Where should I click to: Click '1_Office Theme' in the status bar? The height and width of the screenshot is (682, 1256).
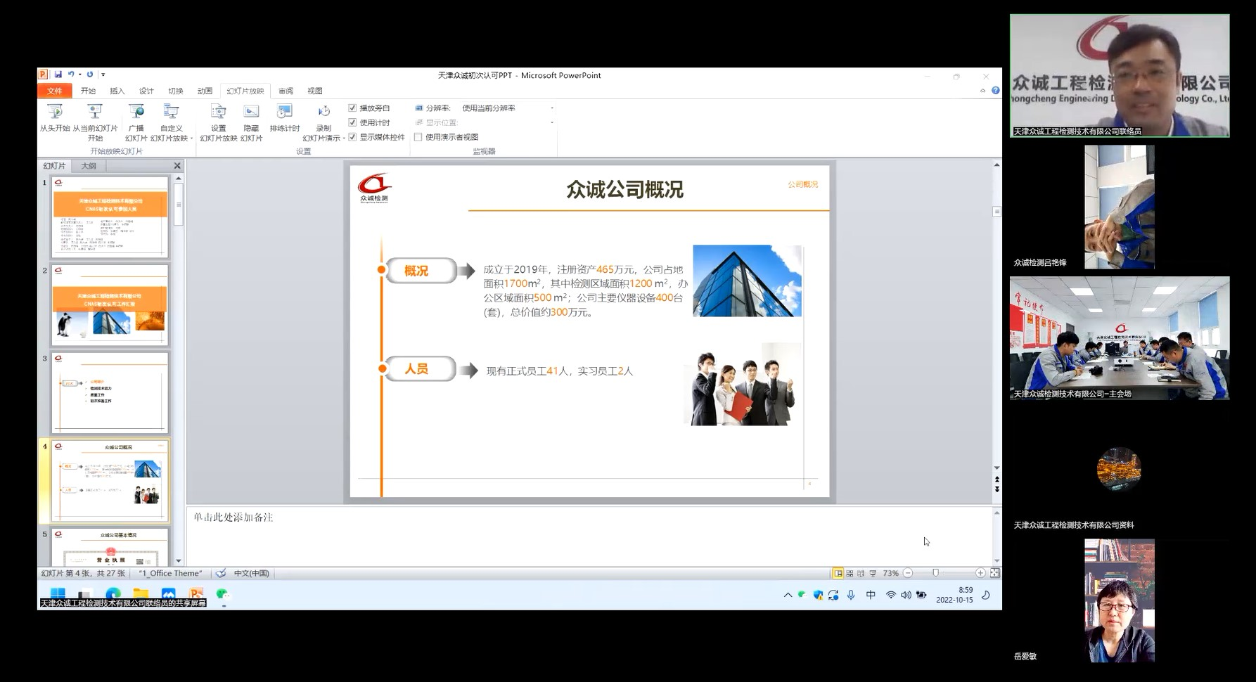(170, 574)
